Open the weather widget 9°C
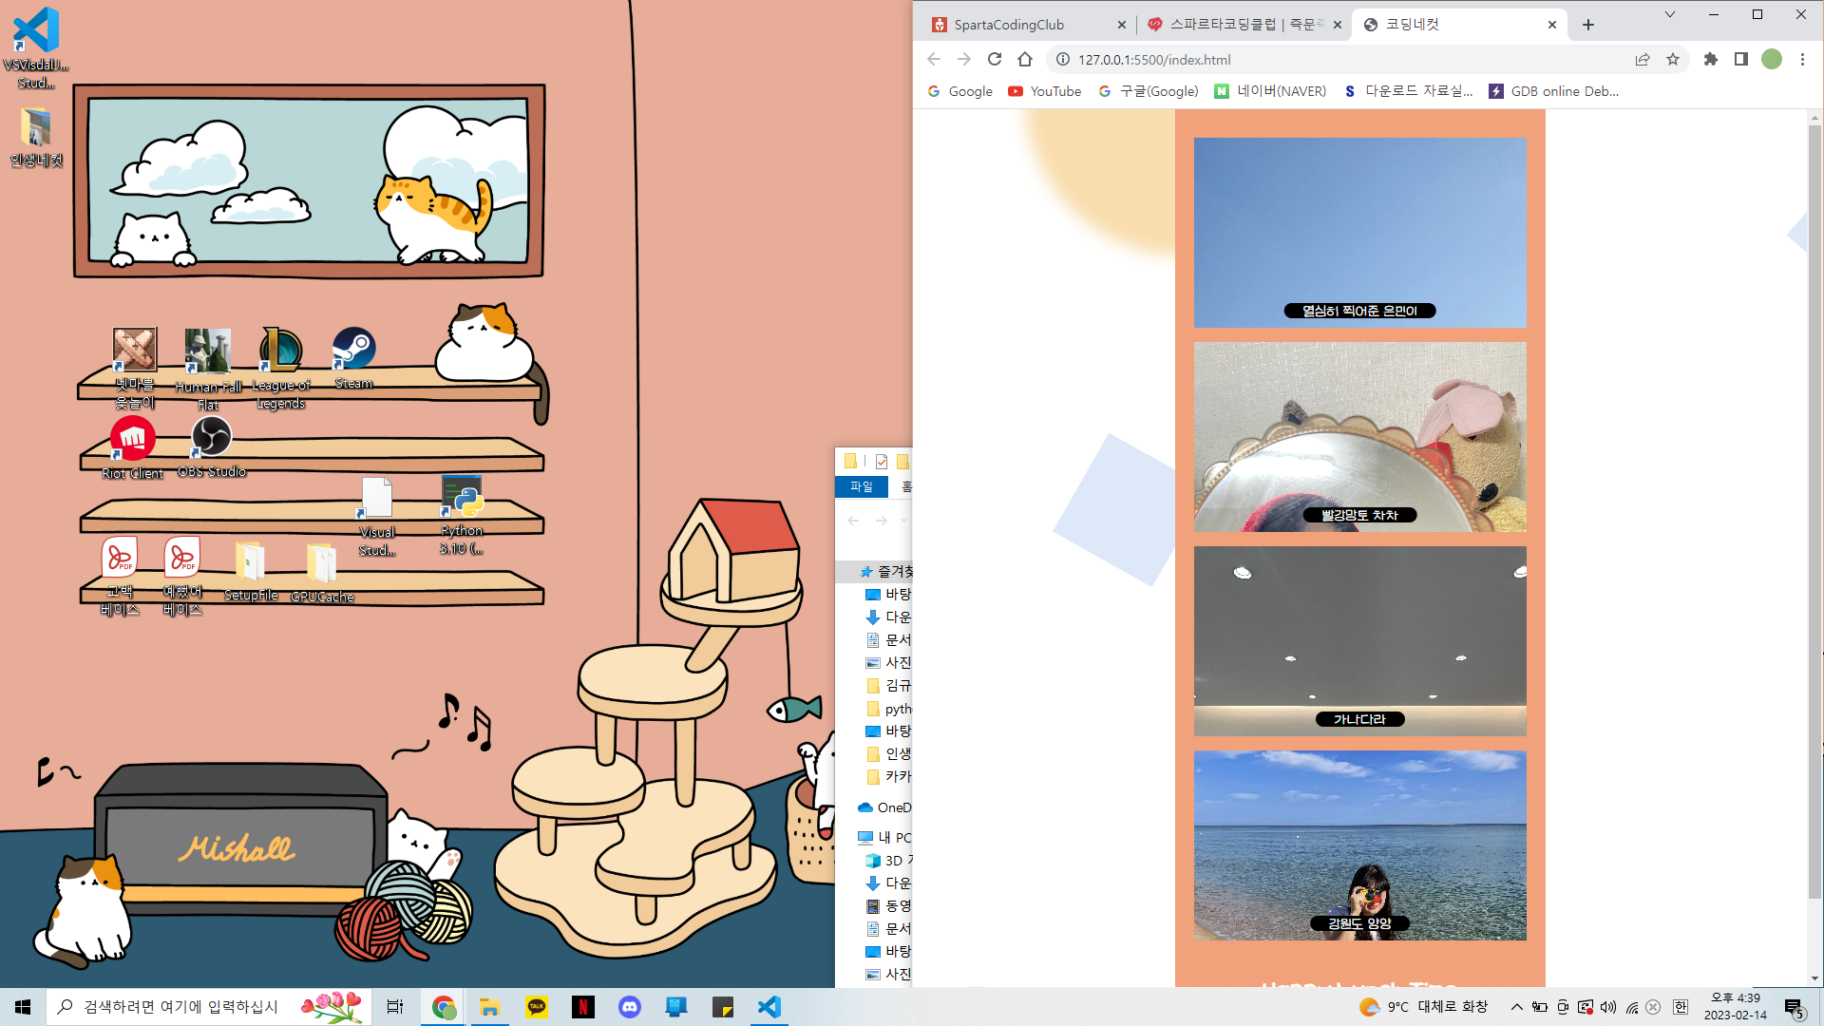This screenshot has height=1026, width=1824. click(x=1423, y=1007)
